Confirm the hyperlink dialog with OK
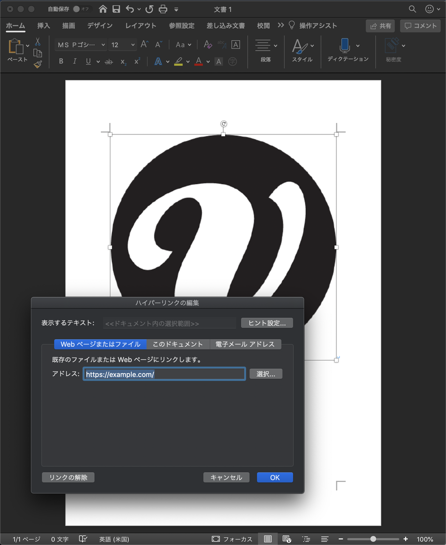 click(275, 477)
